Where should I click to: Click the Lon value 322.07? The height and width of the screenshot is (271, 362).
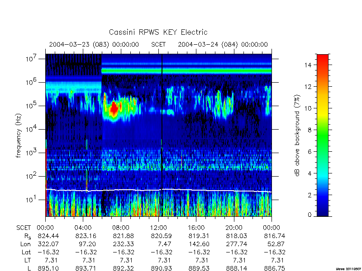tap(48, 244)
